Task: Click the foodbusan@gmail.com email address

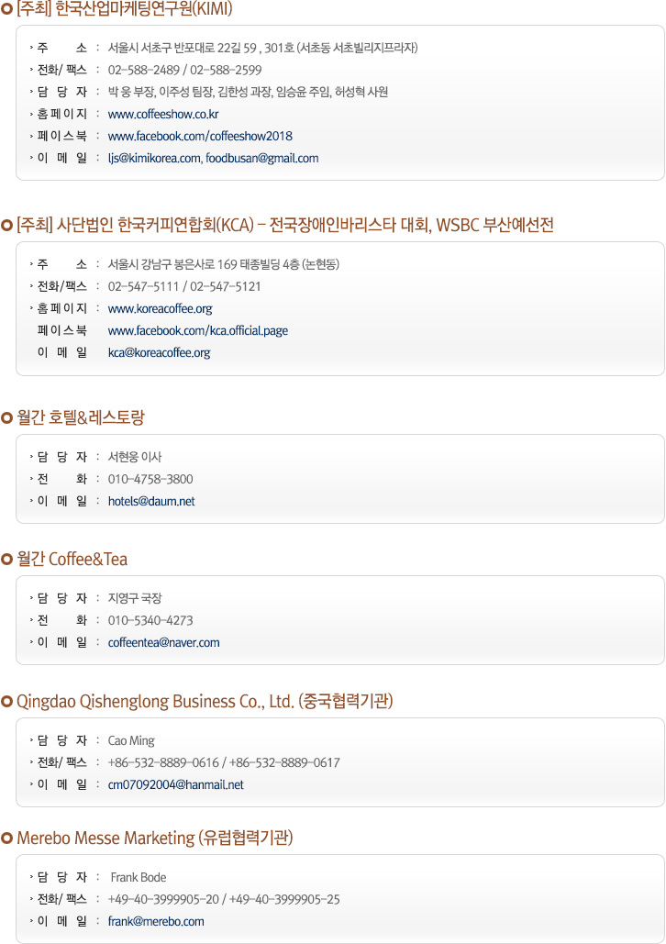Action: 262,159
